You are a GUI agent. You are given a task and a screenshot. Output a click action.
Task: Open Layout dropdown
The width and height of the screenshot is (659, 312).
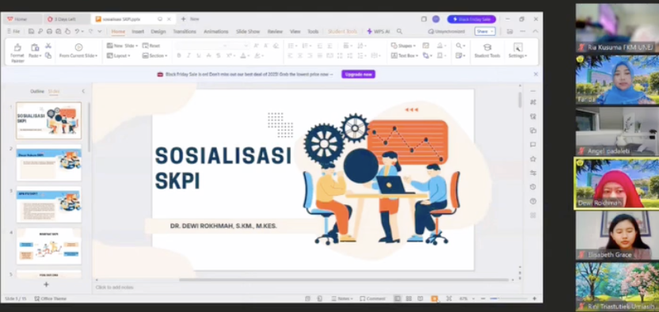[x=119, y=55]
